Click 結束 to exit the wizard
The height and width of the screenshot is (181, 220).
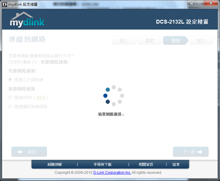(176, 164)
